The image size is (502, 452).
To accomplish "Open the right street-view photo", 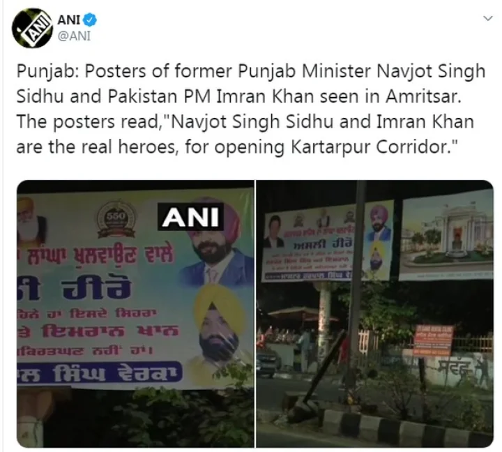I will [375, 314].
